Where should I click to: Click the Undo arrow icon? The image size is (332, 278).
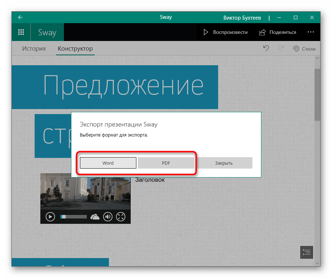pos(266,48)
